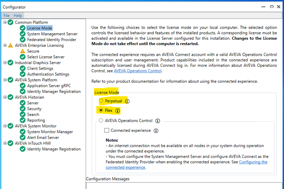The height and width of the screenshot is (189, 284).
Task: Click the info icon next to Flex
Action: coord(118,110)
